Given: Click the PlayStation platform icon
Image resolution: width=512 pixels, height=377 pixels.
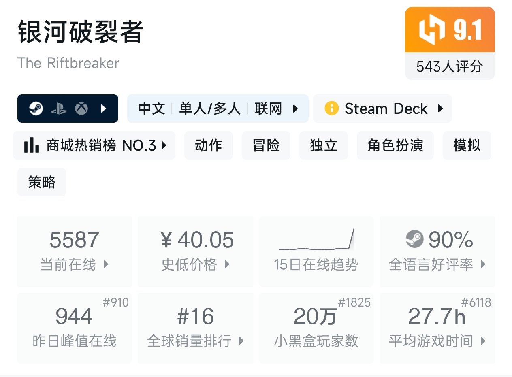Looking at the screenshot, I should pos(59,109).
